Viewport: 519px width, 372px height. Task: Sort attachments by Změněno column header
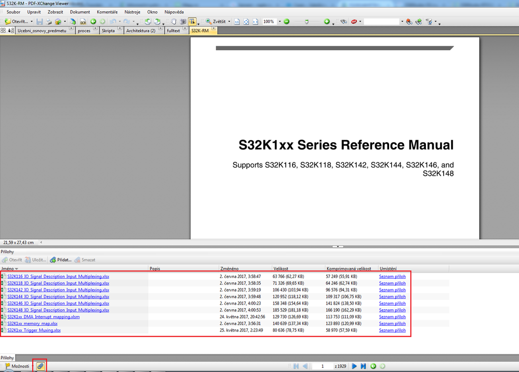245,269
